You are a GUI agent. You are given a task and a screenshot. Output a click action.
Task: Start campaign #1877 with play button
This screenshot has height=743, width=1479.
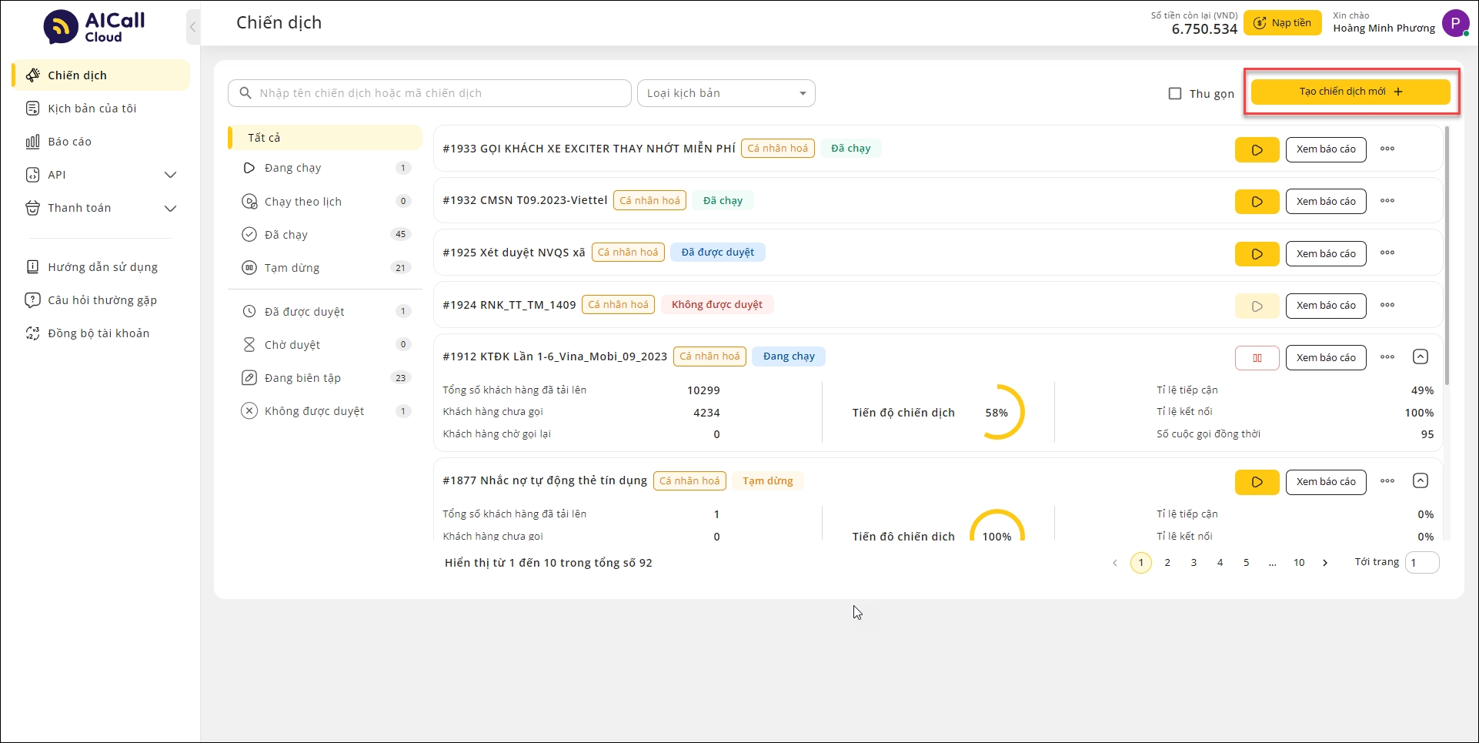tap(1257, 482)
